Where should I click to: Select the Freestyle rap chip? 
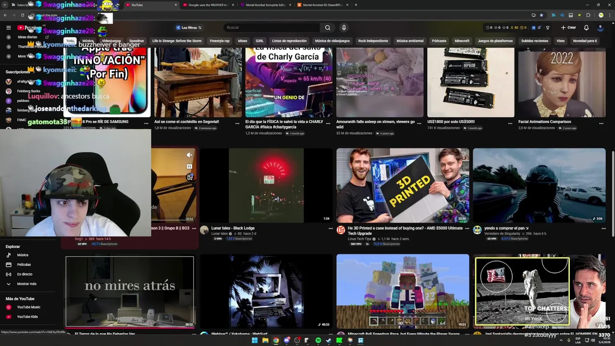(x=220, y=41)
